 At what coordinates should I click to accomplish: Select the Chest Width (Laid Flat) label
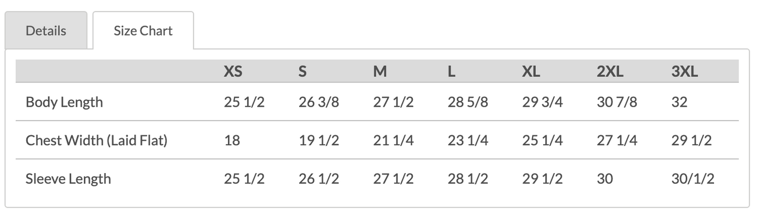96,140
